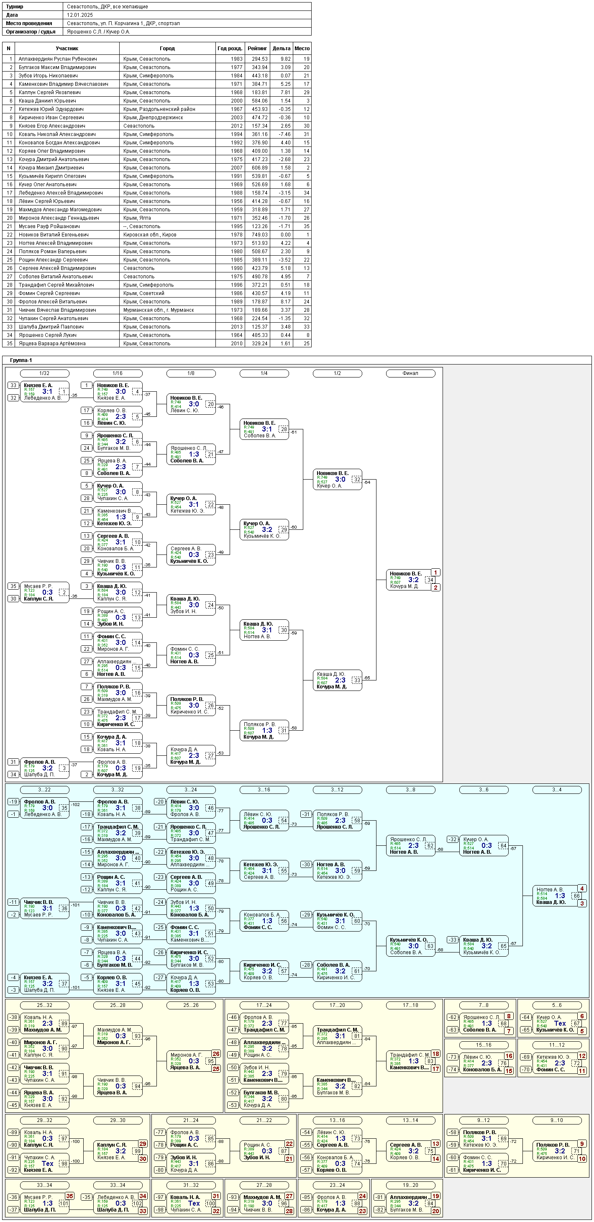Click the "Место" column header

click(302, 49)
